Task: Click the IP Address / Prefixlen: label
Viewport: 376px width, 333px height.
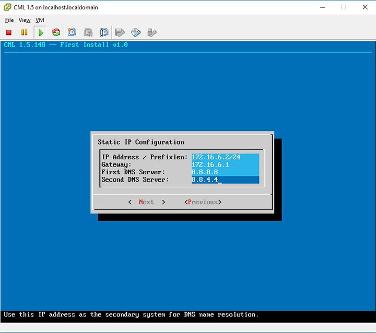Action: click(145, 157)
